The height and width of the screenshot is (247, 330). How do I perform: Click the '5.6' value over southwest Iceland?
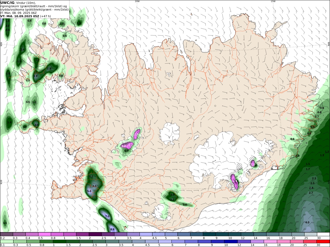point(89,191)
